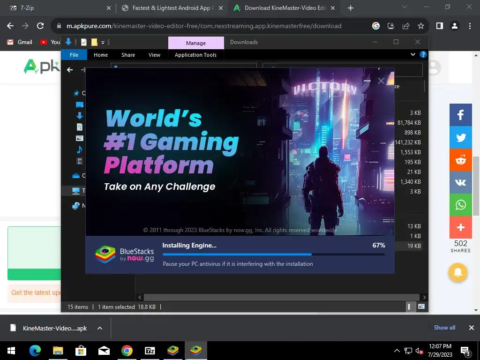The height and width of the screenshot is (360, 480).
Task: Open File Explorer help icon
Action: tap(423, 54)
